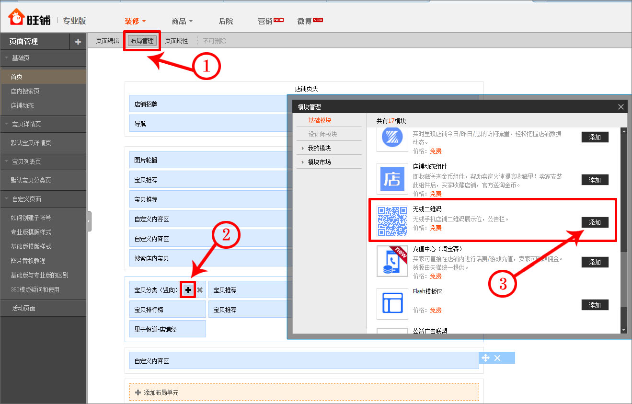This screenshot has width=632, height=404.
Task: Switch to the 布局管理 tab
Action: pos(142,41)
